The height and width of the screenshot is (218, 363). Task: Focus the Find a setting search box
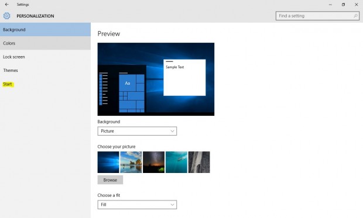tap(317, 16)
